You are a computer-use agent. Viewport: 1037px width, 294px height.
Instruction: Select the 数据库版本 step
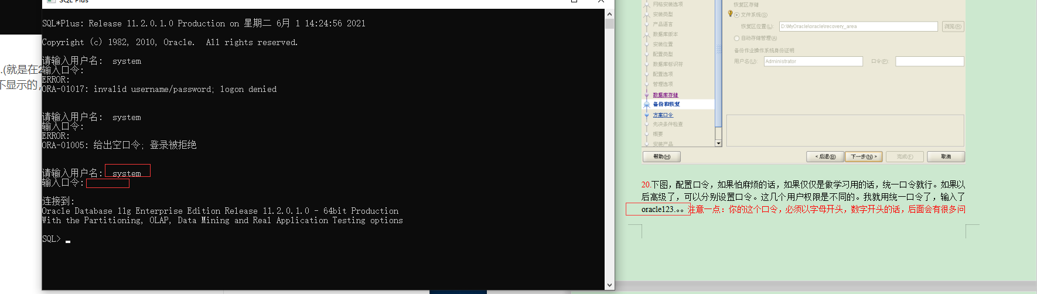point(665,34)
